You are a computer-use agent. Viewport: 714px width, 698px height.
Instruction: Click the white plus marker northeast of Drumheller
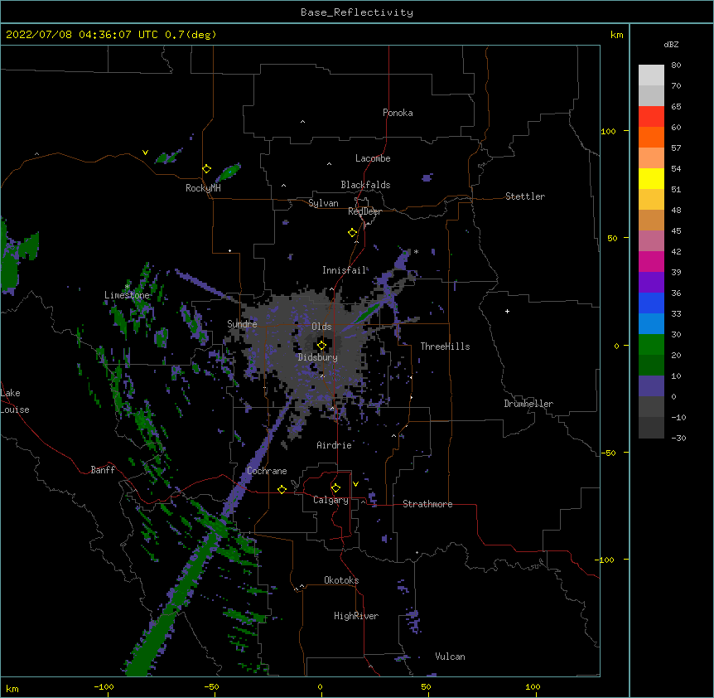point(507,311)
